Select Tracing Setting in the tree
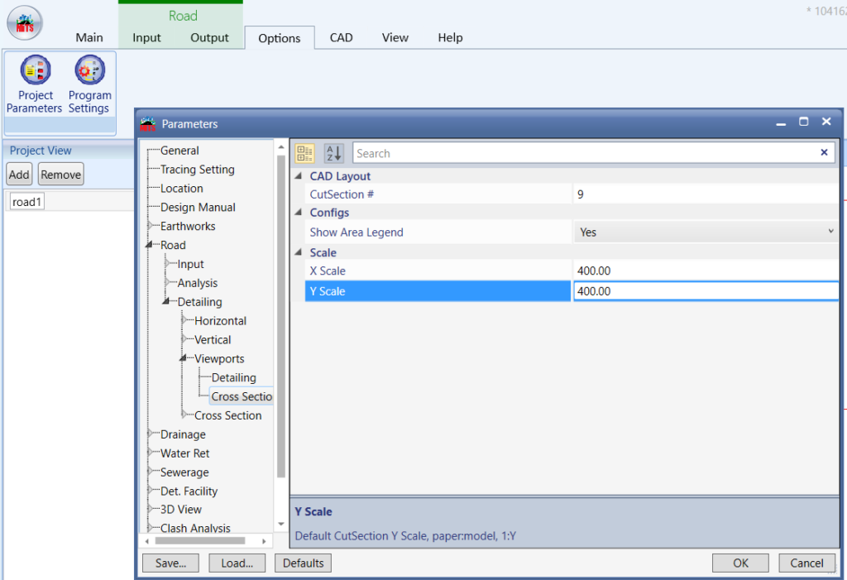 (x=197, y=169)
